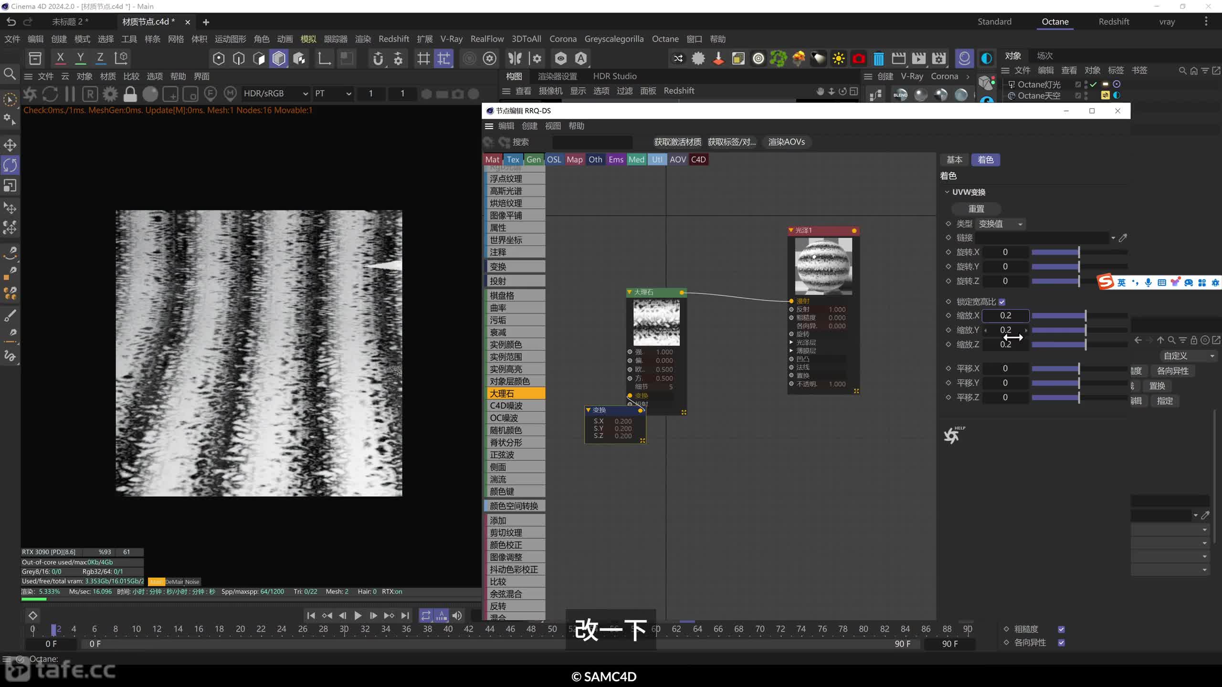Viewport: 1222px width, 687px height.
Task: Click the red Octane camera icon
Action: point(858,59)
